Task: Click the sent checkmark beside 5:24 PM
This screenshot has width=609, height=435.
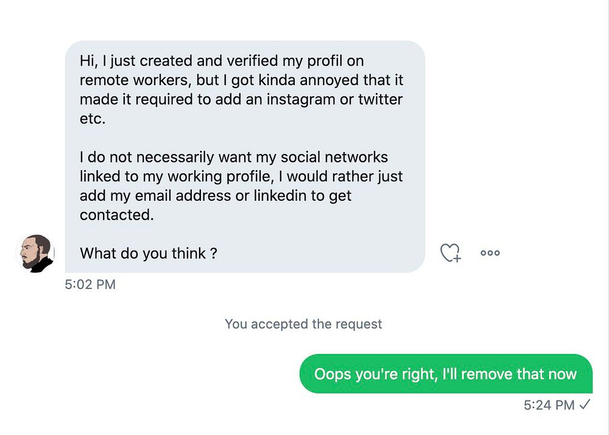Action: tap(585, 405)
